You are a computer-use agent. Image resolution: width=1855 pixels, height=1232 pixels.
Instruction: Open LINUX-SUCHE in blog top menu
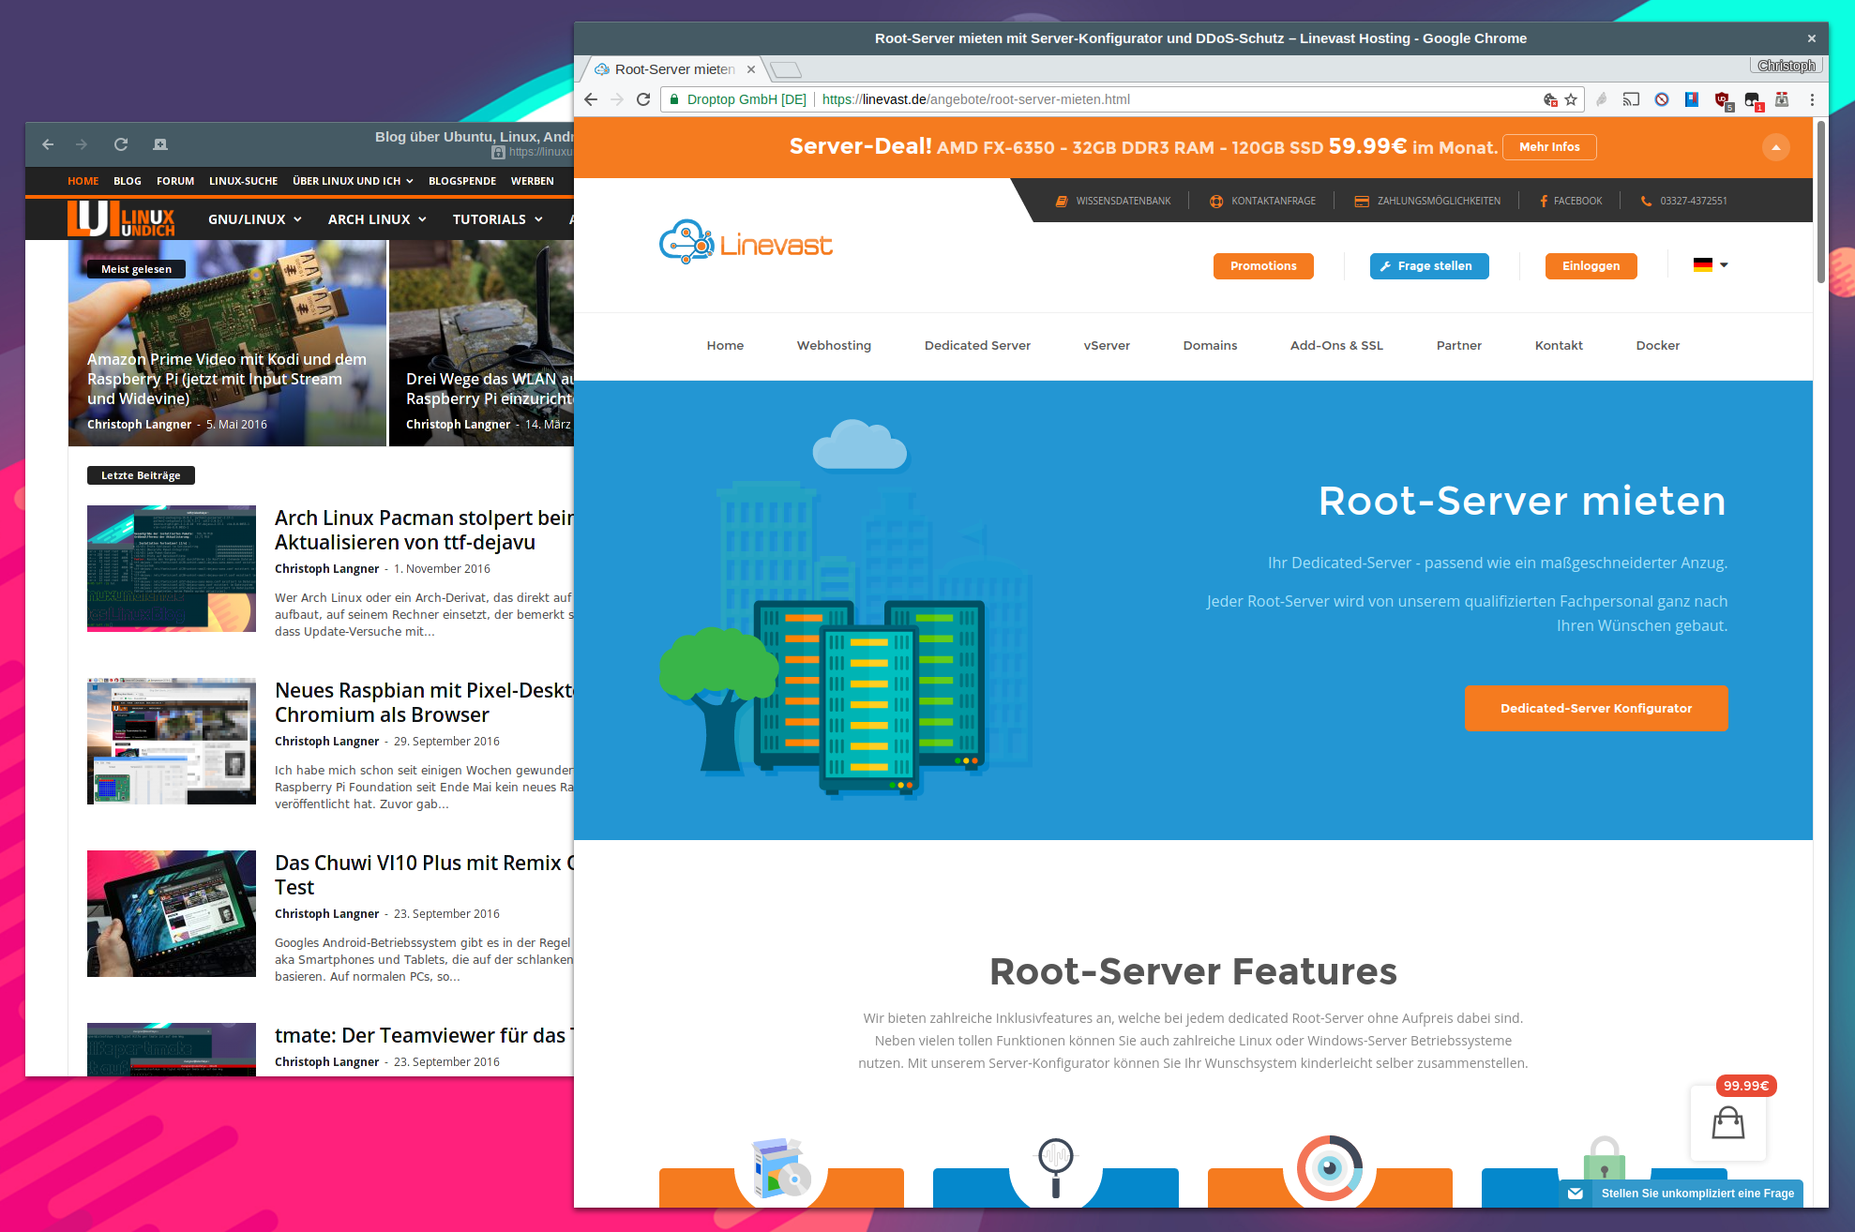[243, 181]
